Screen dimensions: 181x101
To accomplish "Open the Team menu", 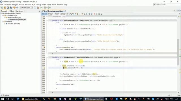I will click(49, 4).
